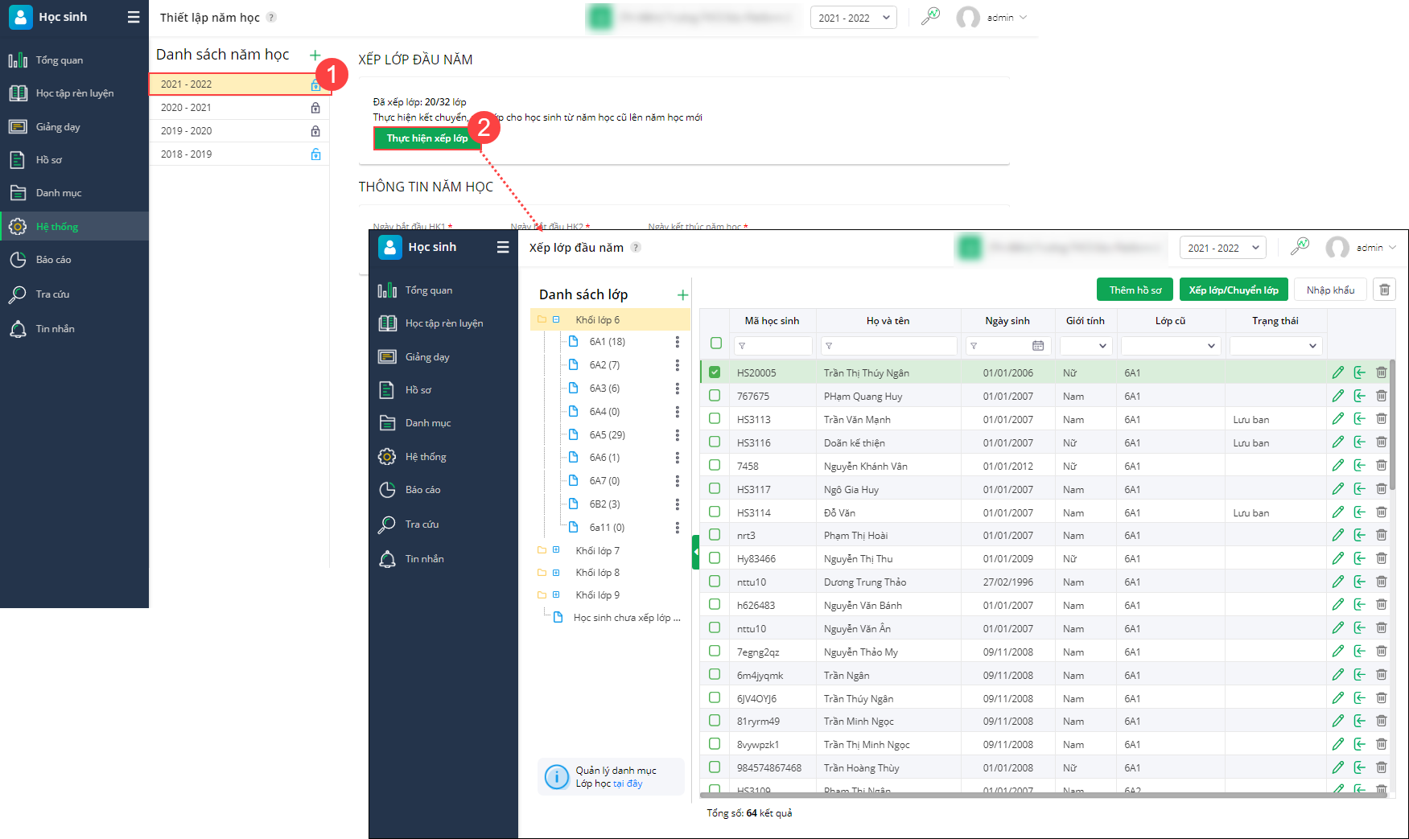Open the Giới tính filter dropdown
This screenshot has height=839, width=1409.
(x=1086, y=346)
